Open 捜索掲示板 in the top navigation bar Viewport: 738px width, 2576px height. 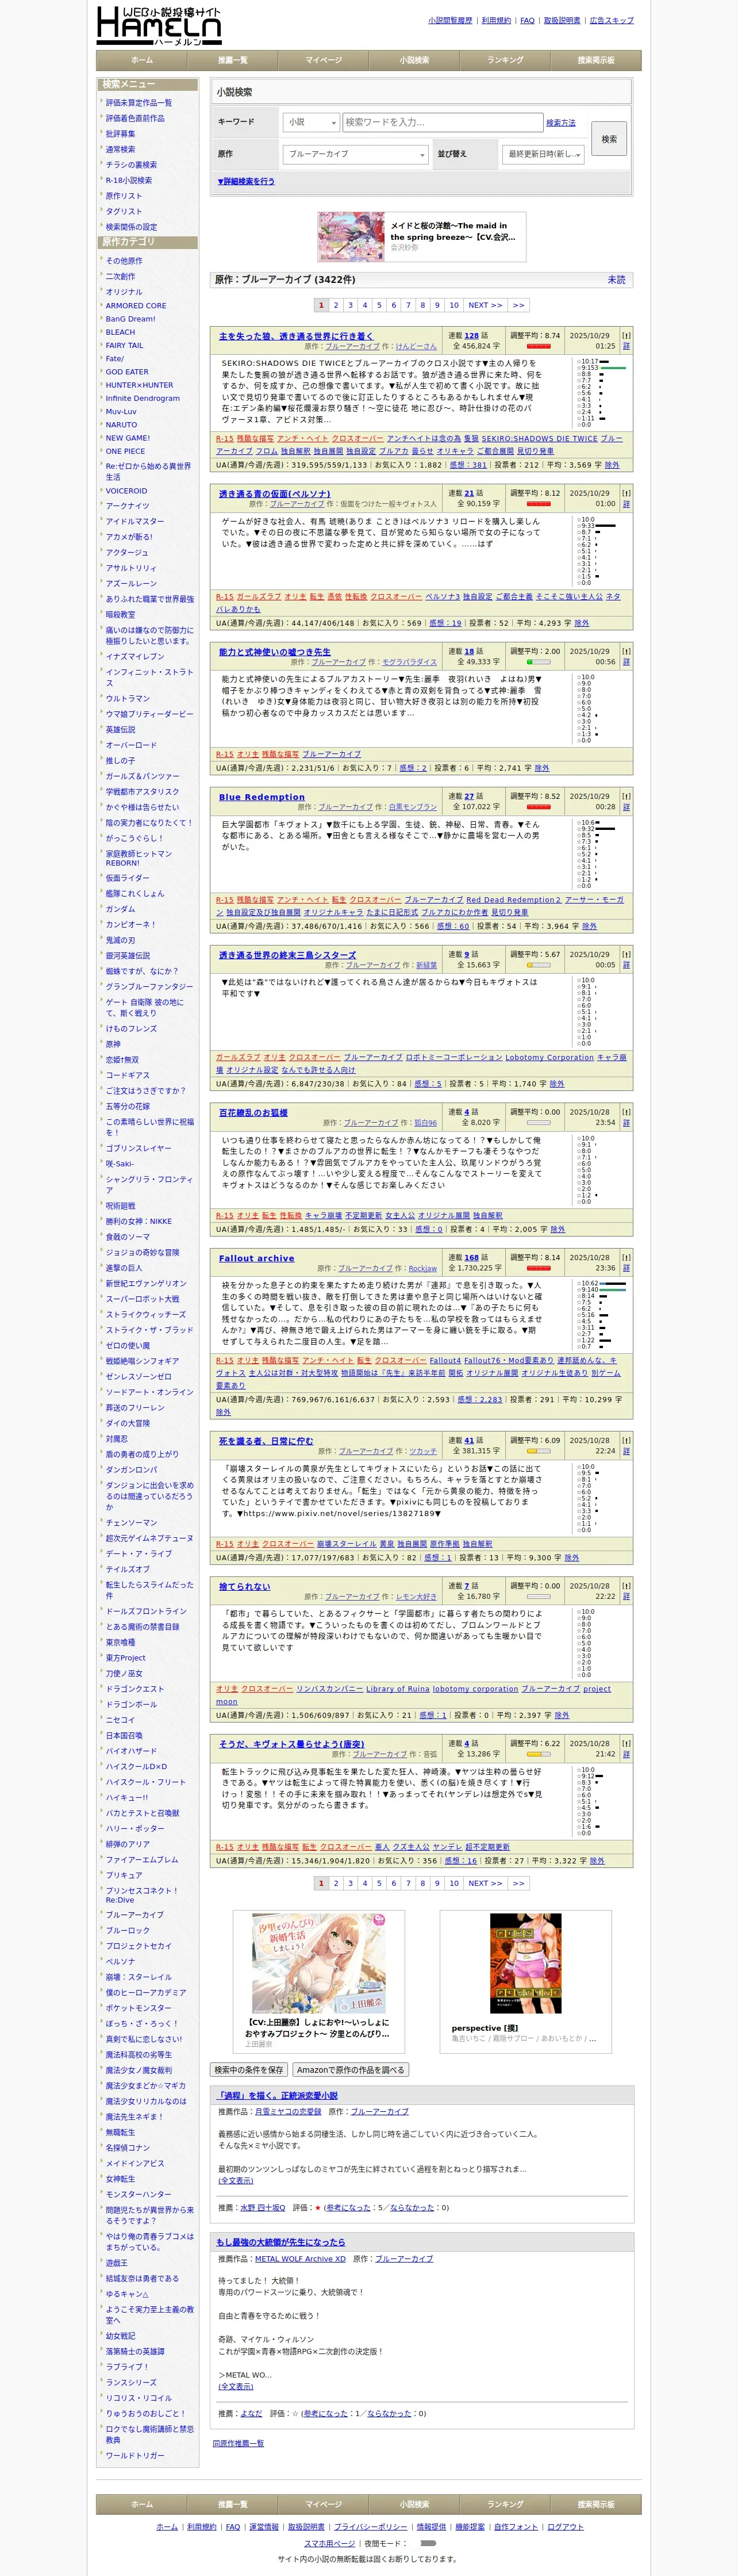[x=596, y=60]
